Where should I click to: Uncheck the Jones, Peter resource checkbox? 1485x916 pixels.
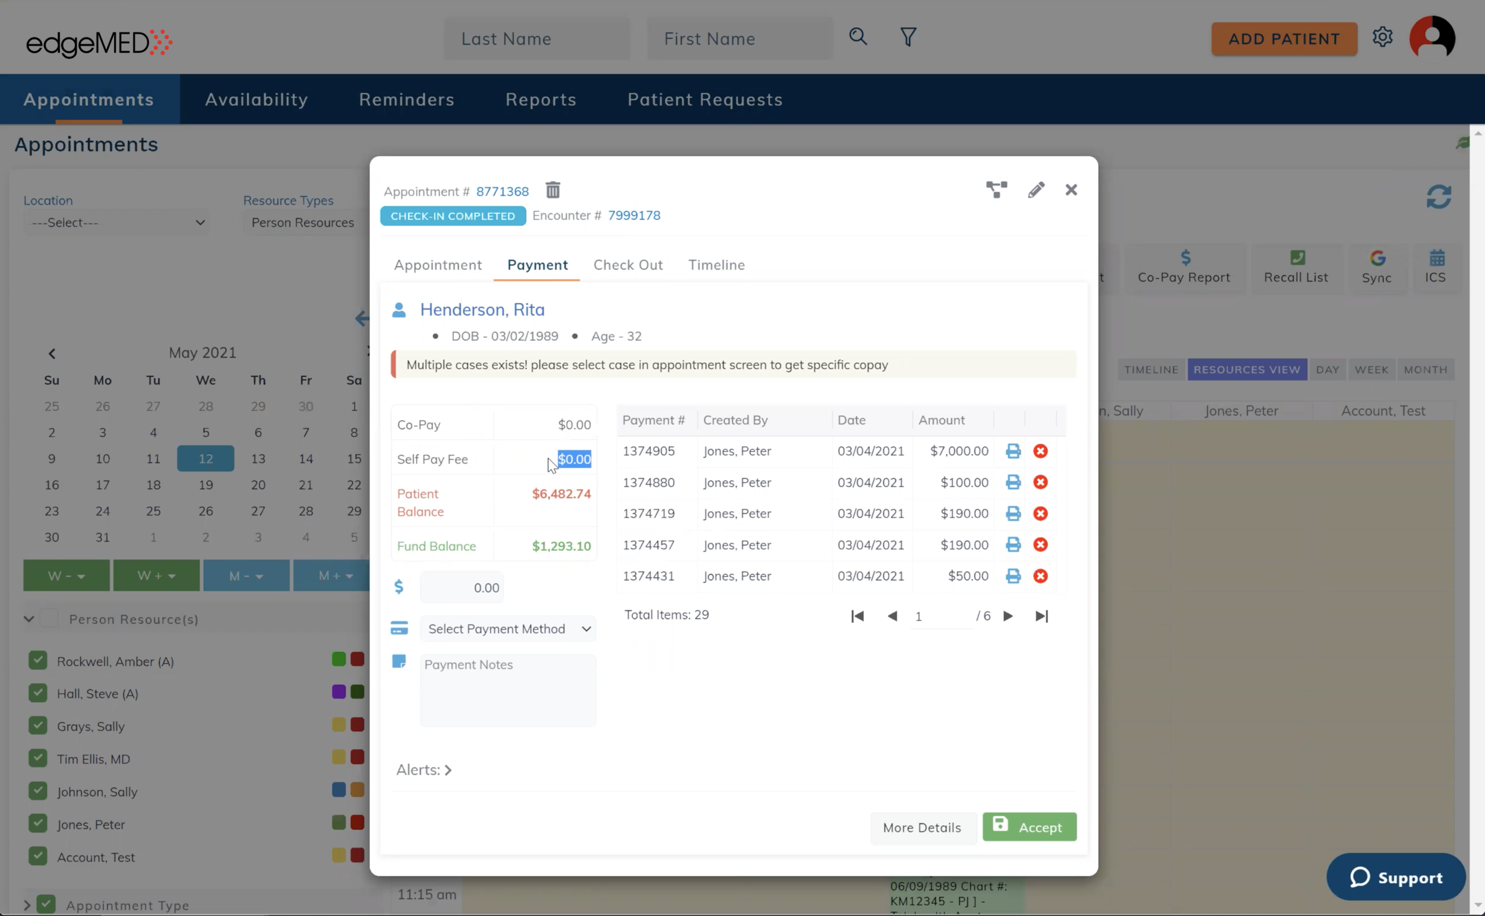click(37, 824)
